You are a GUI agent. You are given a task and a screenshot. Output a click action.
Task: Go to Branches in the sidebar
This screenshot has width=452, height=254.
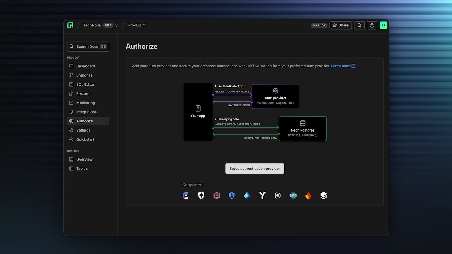[88, 75]
